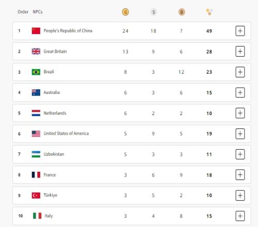Click the Uzbekistan flag icon
Viewport: 258px width, 227px height.
36,154
